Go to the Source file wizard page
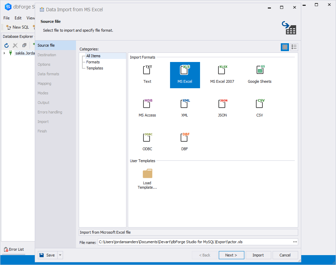This screenshot has height=265, width=336. (x=56, y=45)
